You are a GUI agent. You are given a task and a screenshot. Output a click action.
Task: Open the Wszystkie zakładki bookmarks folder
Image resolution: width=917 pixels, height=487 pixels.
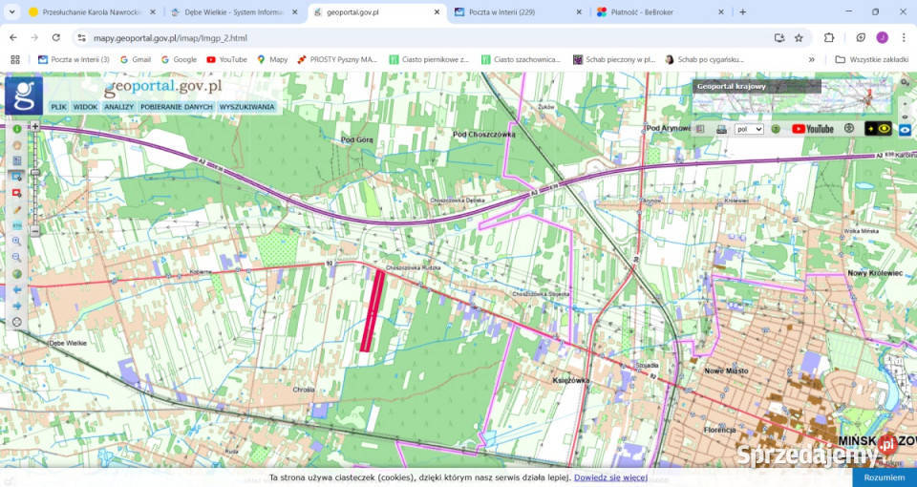[870, 59]
